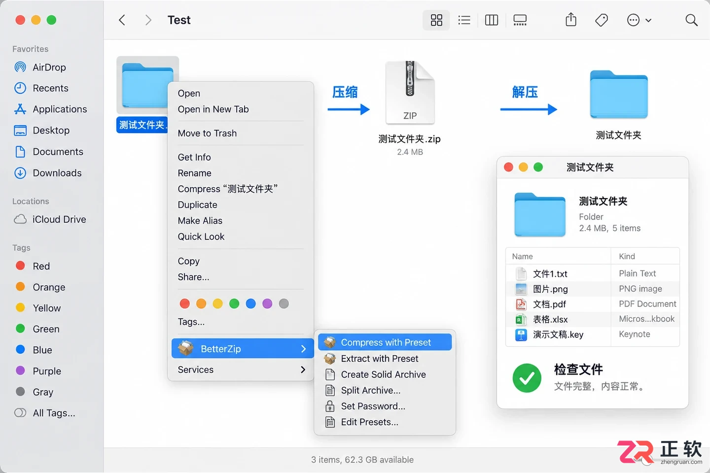The image size is (710, 473).
Task: Choose Extract with Preset
Action: (385, 359)
